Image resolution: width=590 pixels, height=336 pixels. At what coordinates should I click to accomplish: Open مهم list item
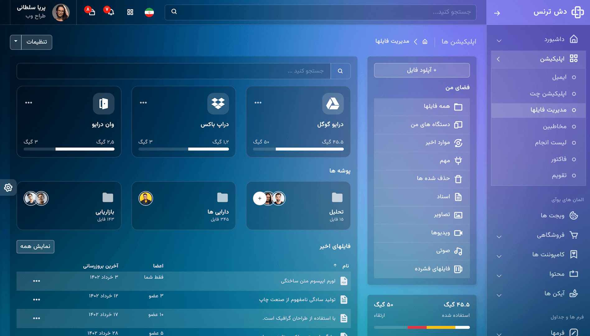422,161
